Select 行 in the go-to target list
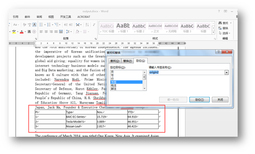 click(126, 79)
